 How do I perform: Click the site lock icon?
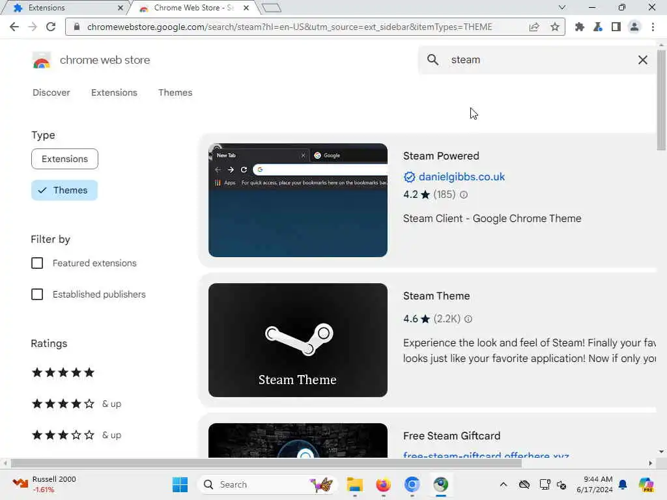(x=77, y=27)
